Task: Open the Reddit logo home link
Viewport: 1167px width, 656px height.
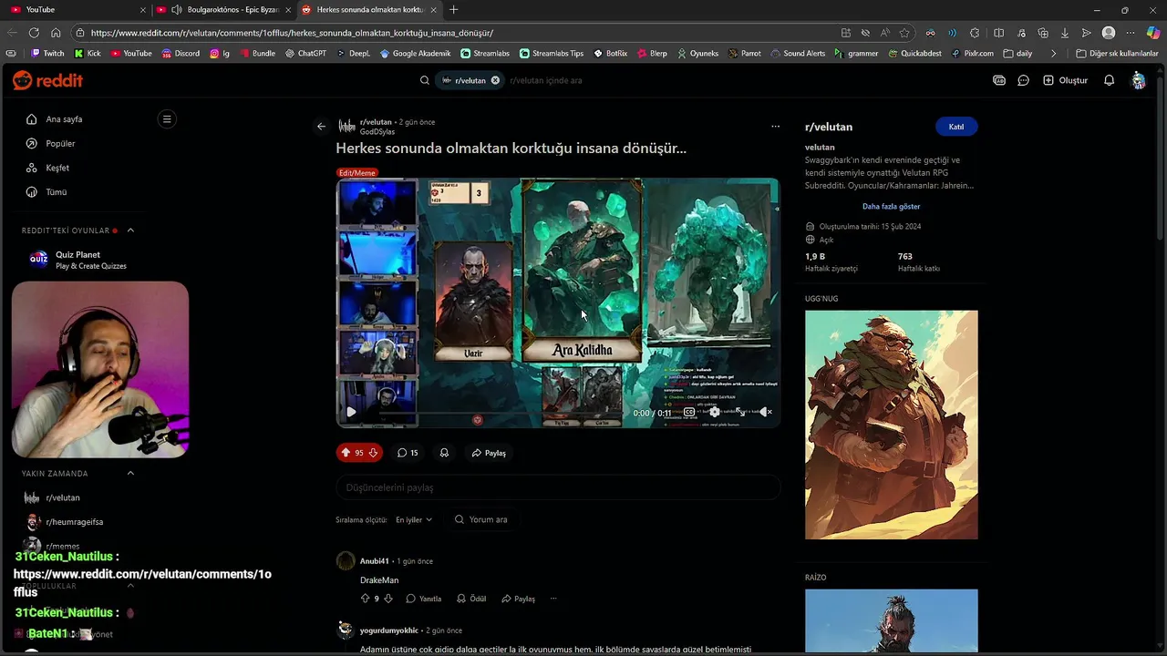Action: [47, 80]
